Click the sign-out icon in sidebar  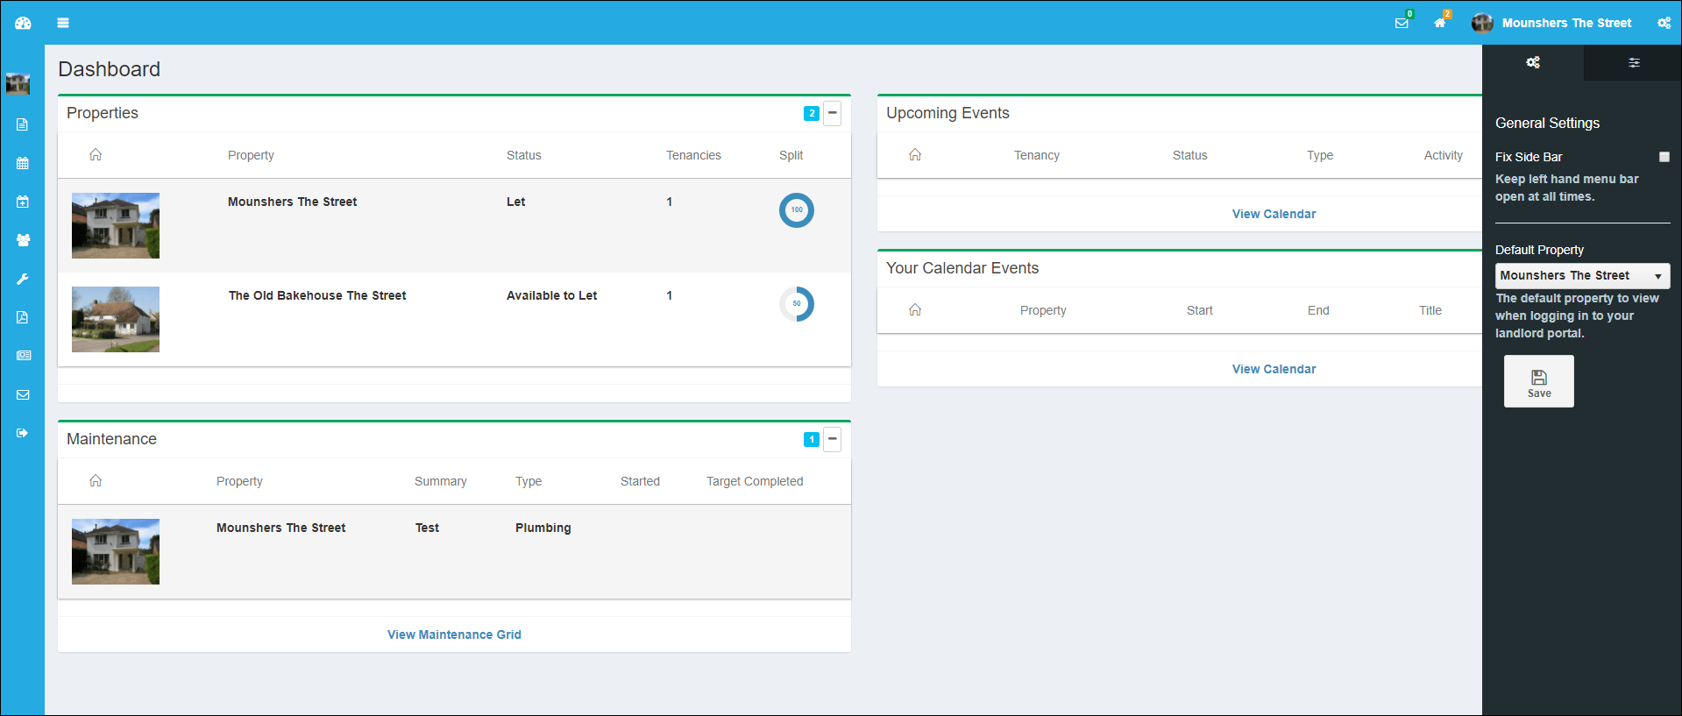[23, 433]
